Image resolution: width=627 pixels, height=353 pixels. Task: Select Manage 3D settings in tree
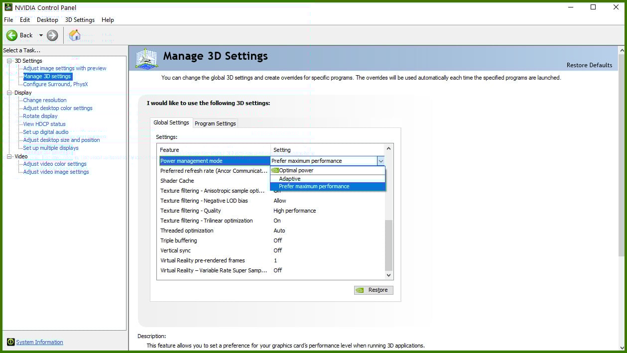pyautogui.click(x=47, y=76)
